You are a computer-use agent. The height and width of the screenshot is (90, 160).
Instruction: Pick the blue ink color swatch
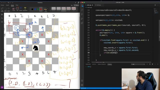click(x=35, y=9)
